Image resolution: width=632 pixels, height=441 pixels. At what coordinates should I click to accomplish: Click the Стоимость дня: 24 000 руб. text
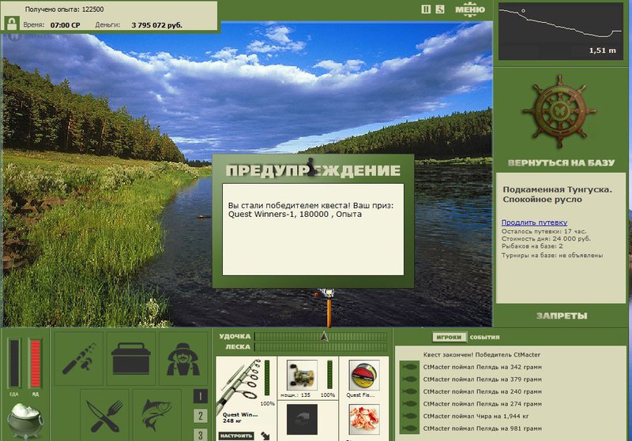[x=546, y=238]
